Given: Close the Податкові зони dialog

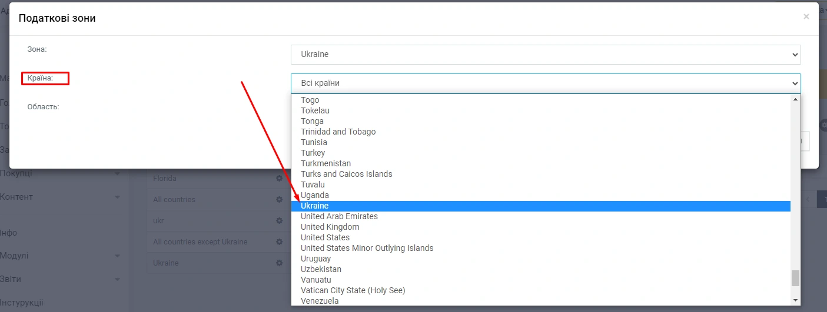Looking at the screenshot, I should pyautogui.click(x=806, y=17).
